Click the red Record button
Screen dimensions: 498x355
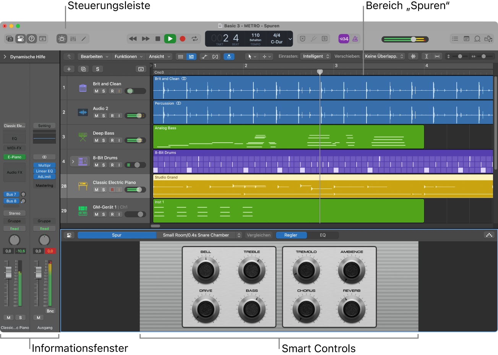click(x=183, y=39)
